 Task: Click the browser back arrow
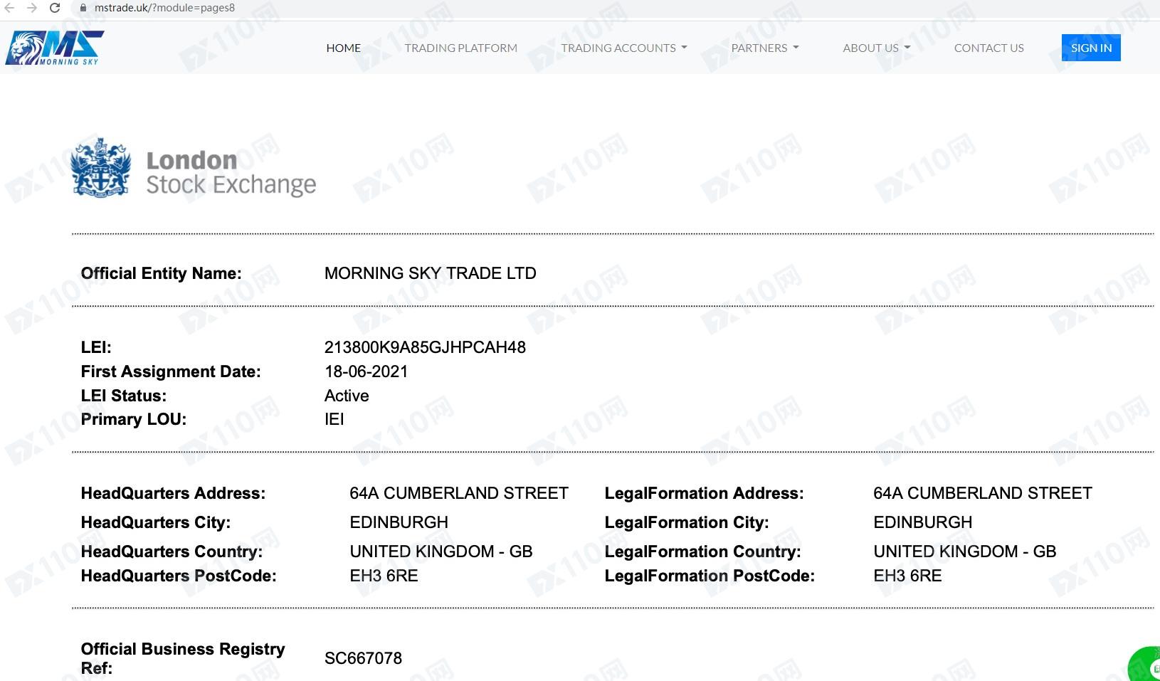pos(10,8)
